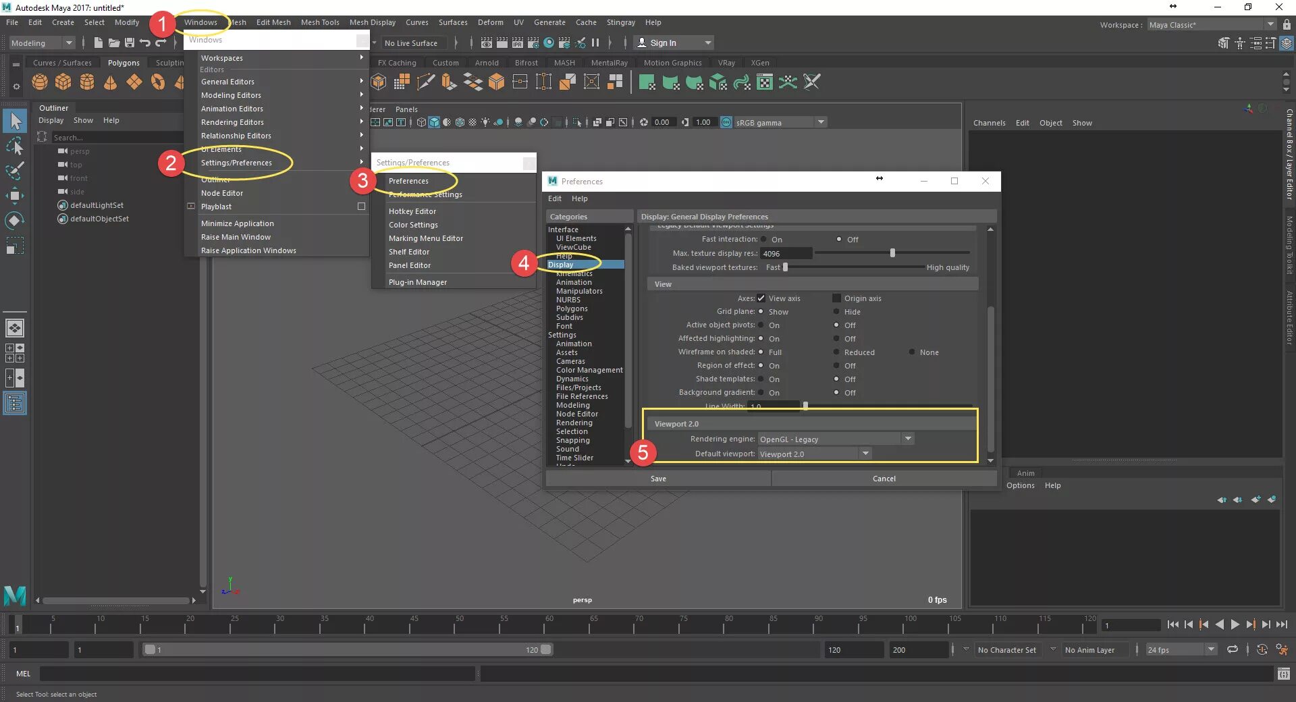
Task: Click the Undo arrow icon
Action: tap(145, 43)
